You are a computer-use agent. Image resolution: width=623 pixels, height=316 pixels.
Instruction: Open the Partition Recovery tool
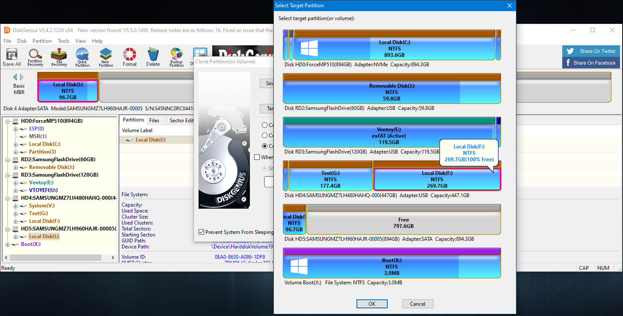pos(35,54)
